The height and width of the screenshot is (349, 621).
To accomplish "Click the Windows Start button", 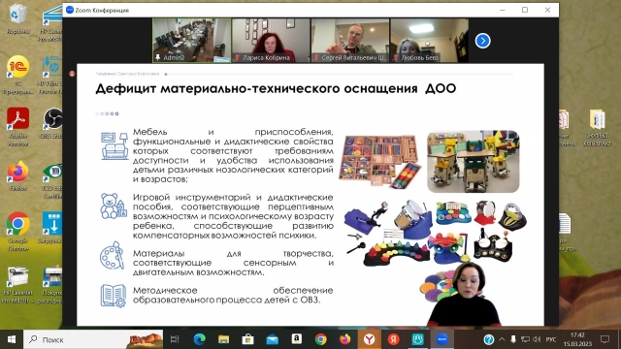I will 12,339.
